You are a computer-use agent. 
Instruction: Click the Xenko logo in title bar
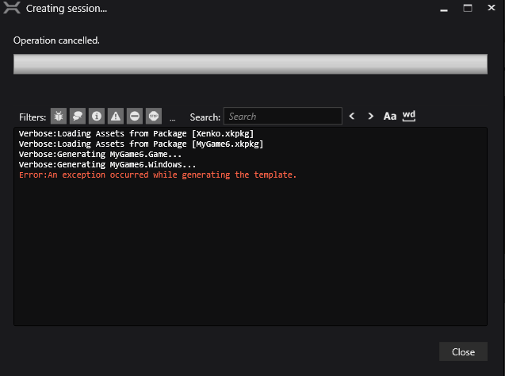pyautogui.click(x=12, y=8)
